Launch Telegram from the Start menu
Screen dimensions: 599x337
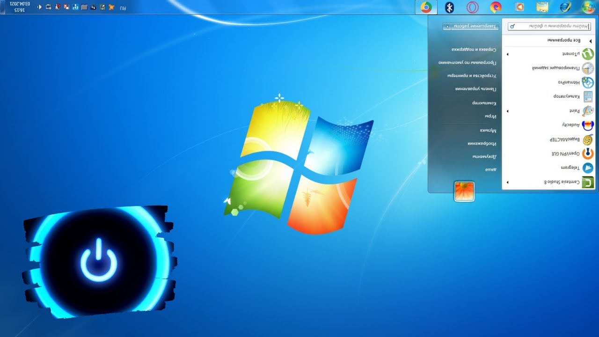(550, 168)
